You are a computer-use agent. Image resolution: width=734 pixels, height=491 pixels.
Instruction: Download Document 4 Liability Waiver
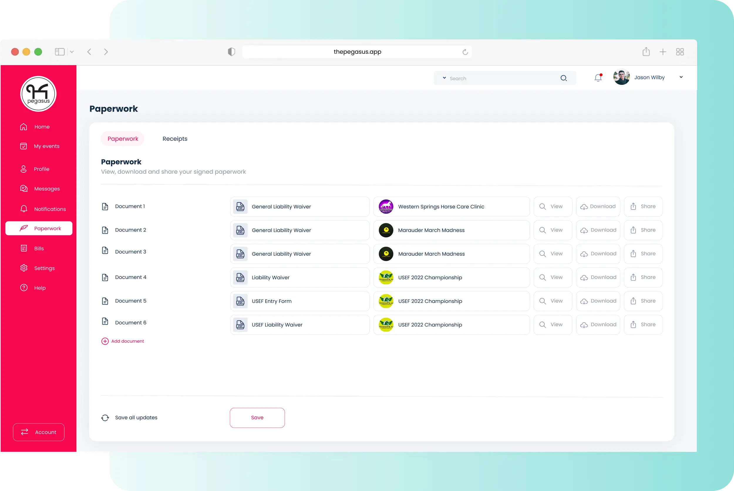click(598, 278)
